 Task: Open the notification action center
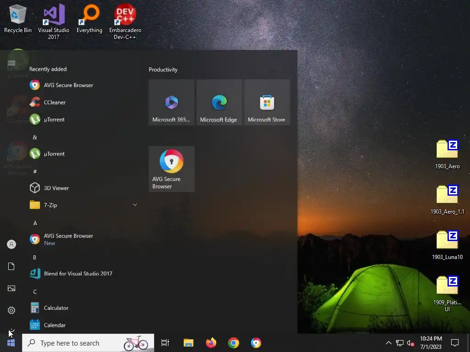tap(455, 343)
